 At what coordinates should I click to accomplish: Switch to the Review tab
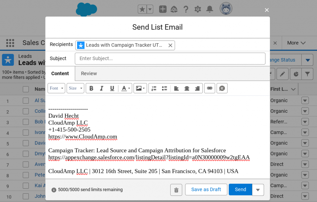[x=89, y=74]
